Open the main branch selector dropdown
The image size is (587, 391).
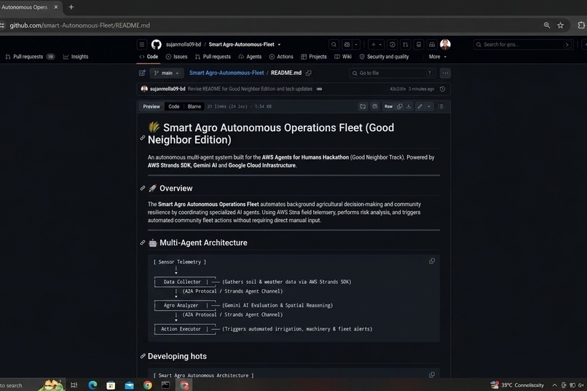pyautogui.click(x=167, y=73)
